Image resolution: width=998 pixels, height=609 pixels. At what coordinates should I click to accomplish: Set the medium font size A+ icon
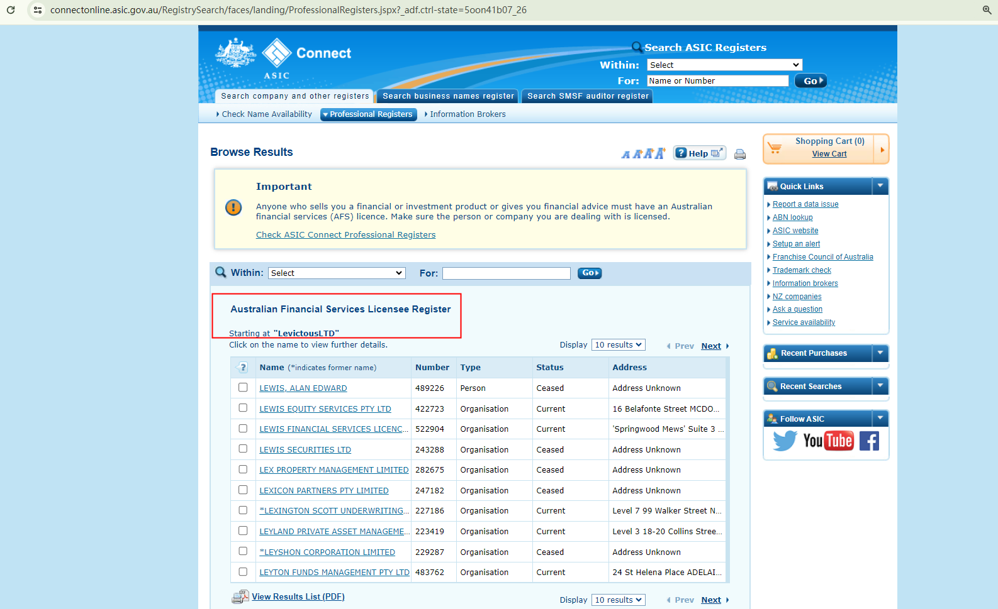click(x=637, y=154)
